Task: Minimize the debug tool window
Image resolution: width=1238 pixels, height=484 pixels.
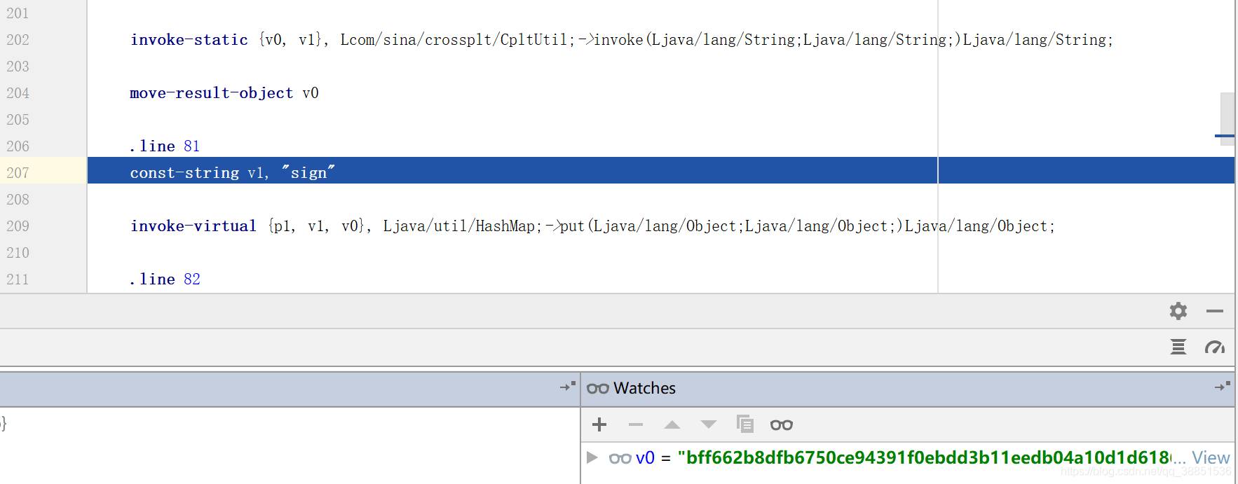Action: (1215, 311)
